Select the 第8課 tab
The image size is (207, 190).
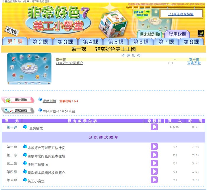tap(191, 42)
